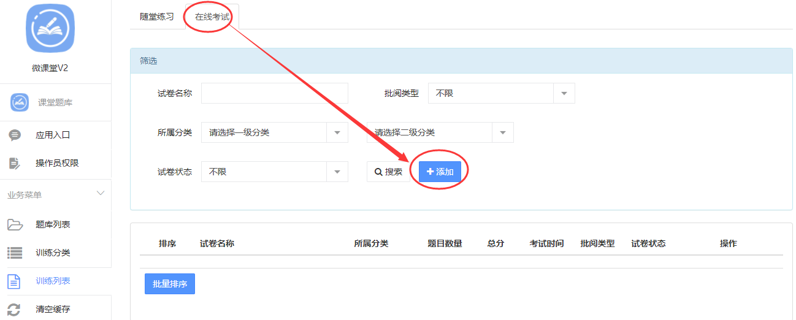This screenshot has height=320, width=796.
Task: Click the 清空缓存 refresh icon
Action: 14,309
